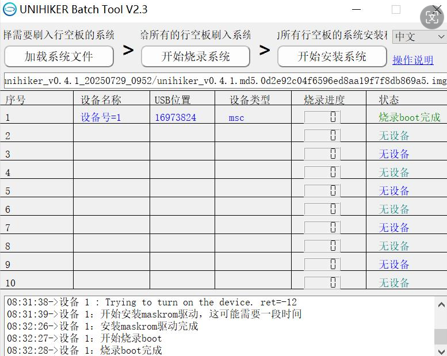447x356 pixels.
Task: Click the 烧录boot完成 status in row 1
Action: pyautogui.click(x=410, y=117)
